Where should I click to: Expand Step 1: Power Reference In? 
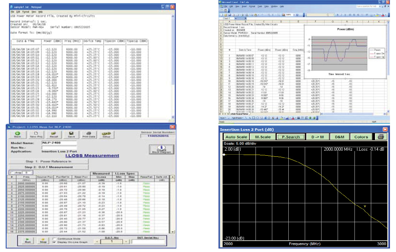(x=48, y=161)
